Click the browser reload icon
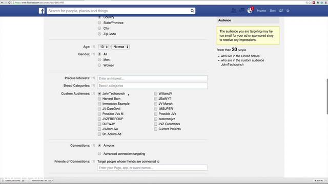 [x=9, y=3]
